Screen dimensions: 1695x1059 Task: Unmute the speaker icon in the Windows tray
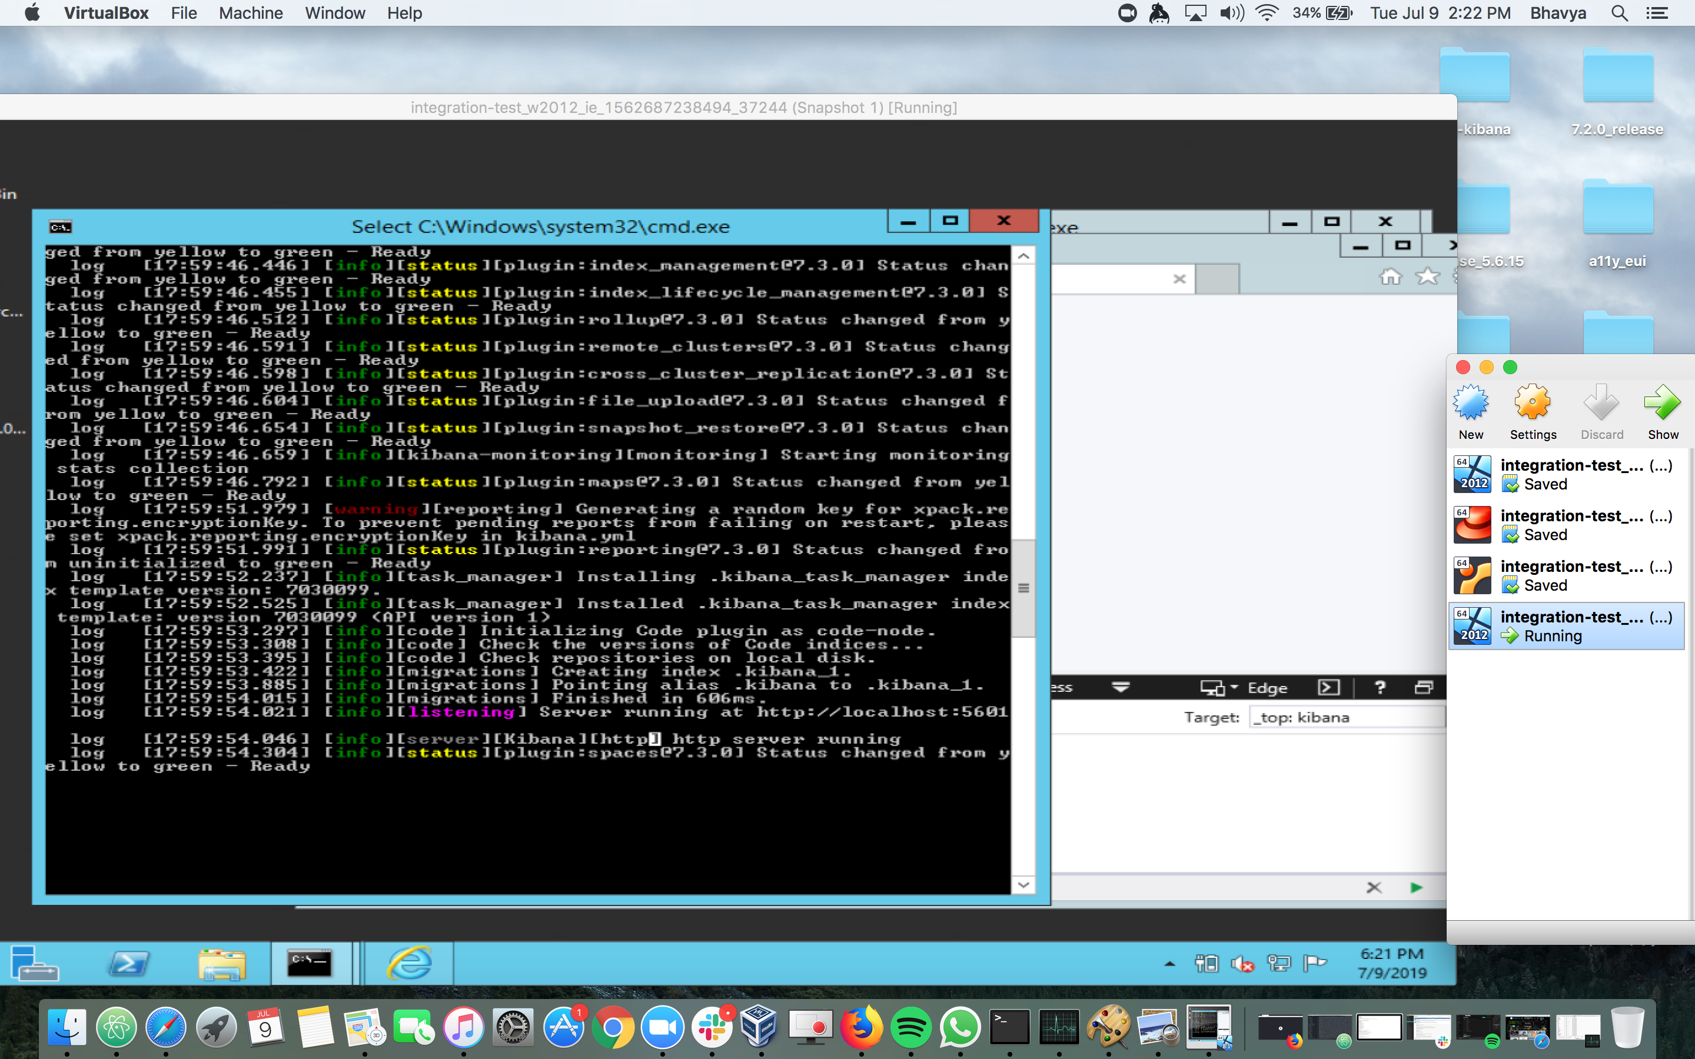click(x=1243, y=963)
